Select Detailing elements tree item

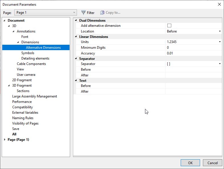(35, 58)
